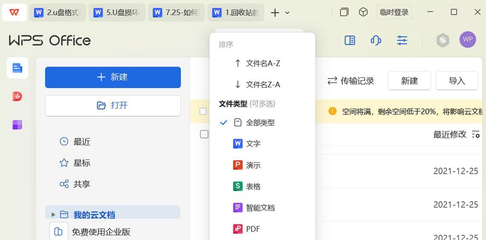Sort by 文件名Z-A
The height and width of the screenshot is (240, 486).
[262, 84]
